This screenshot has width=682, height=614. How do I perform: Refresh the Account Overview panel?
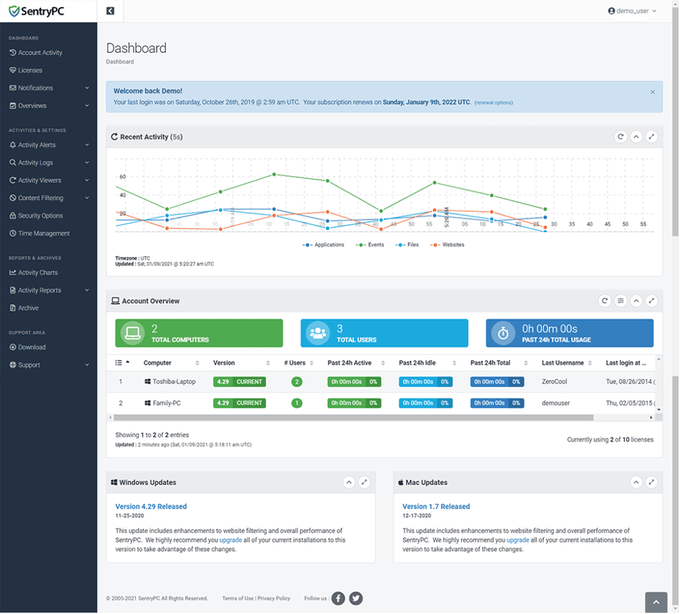605,301
